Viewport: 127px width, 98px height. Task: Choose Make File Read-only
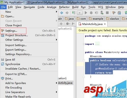coord(29,96)
